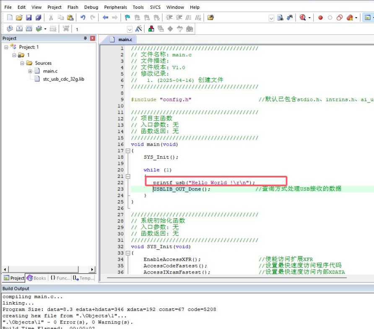Download to flash with LOAD icon

(66, 29)
